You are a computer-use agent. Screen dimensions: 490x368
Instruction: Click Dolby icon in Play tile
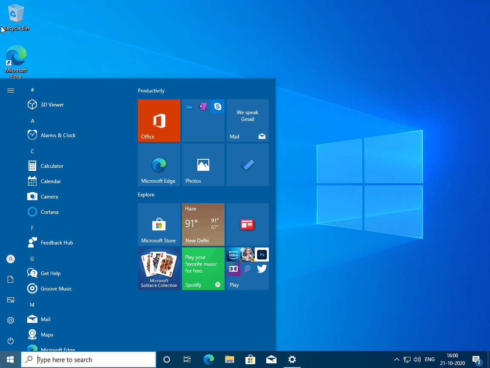(x=234, y=269)
